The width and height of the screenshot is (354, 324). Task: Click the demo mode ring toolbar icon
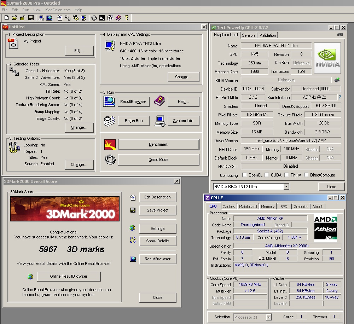[x=94, y=18]
